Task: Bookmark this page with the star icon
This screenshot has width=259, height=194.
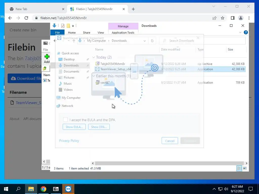Action: tap(223, 18)
